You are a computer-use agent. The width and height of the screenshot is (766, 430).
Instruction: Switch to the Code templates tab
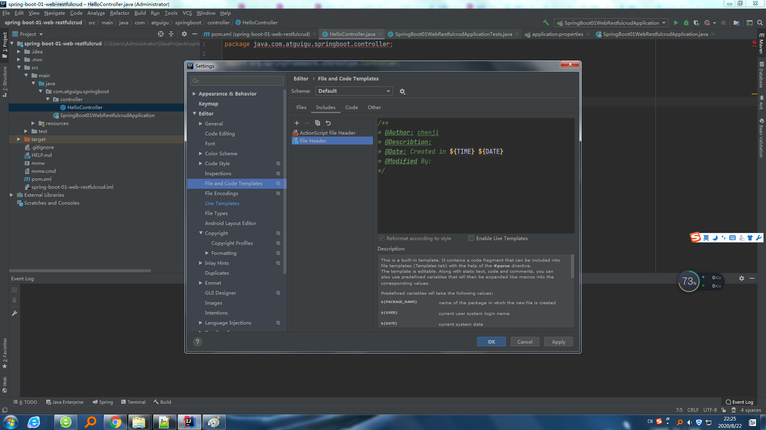tap(351, 107)
